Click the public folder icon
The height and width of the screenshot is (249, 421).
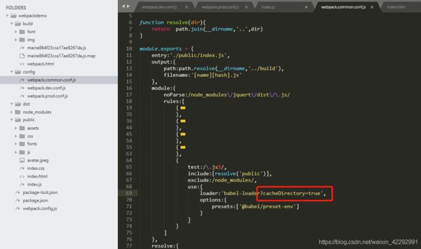[17, 120]
